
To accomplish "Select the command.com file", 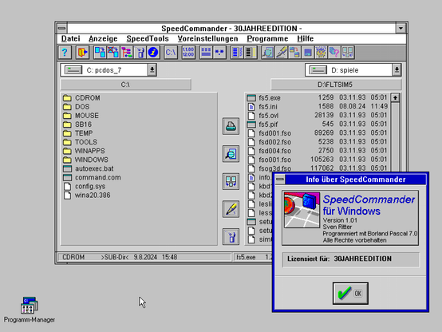I will pyautogui.click(x=93, y=177).
